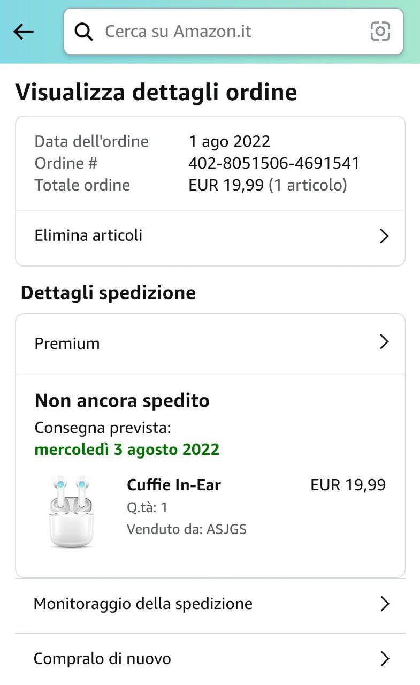Click the Totale ordine amount
The height and width of the screenshot is (685, 420).
(226, 185)
